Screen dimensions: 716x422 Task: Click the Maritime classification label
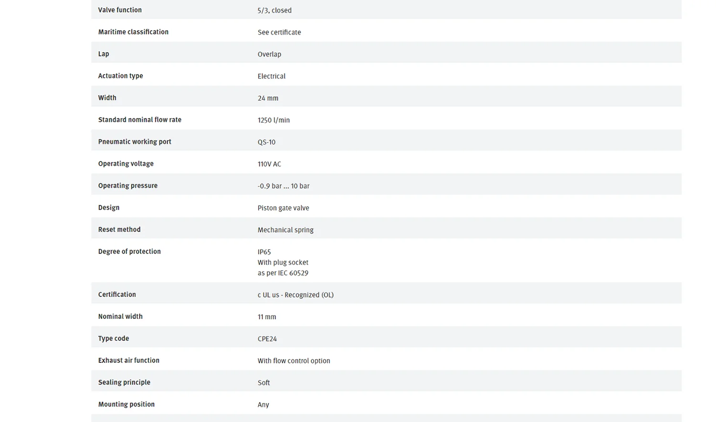click(x=133, y=32)
